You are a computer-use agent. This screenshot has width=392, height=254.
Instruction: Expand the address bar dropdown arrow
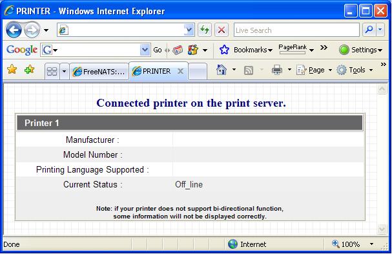coord(189,30)
